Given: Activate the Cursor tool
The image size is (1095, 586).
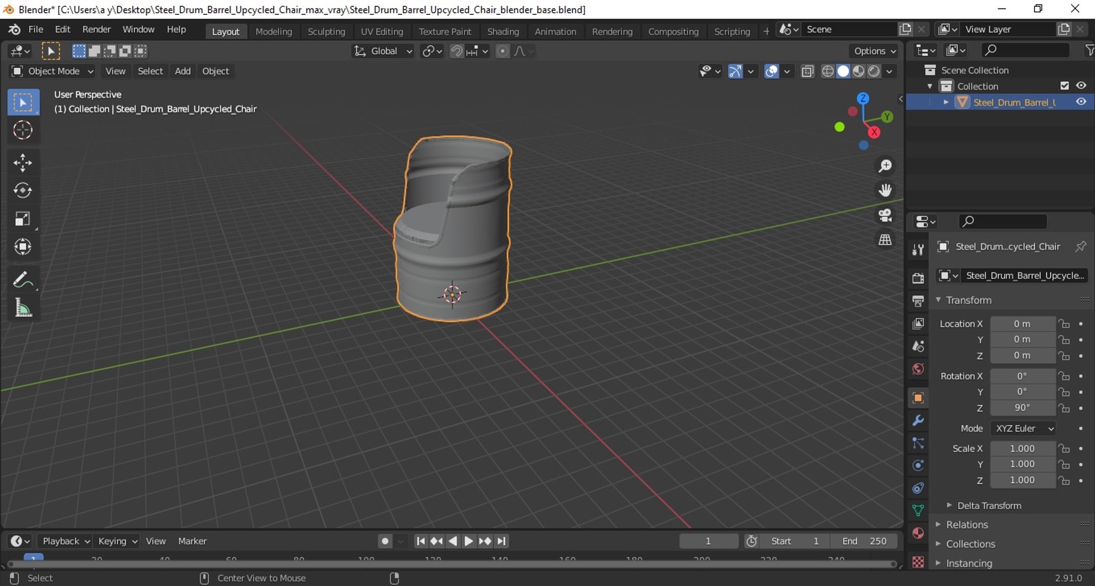Looking at the screenshot, I should pyautogui.click(x=23, y=131).
